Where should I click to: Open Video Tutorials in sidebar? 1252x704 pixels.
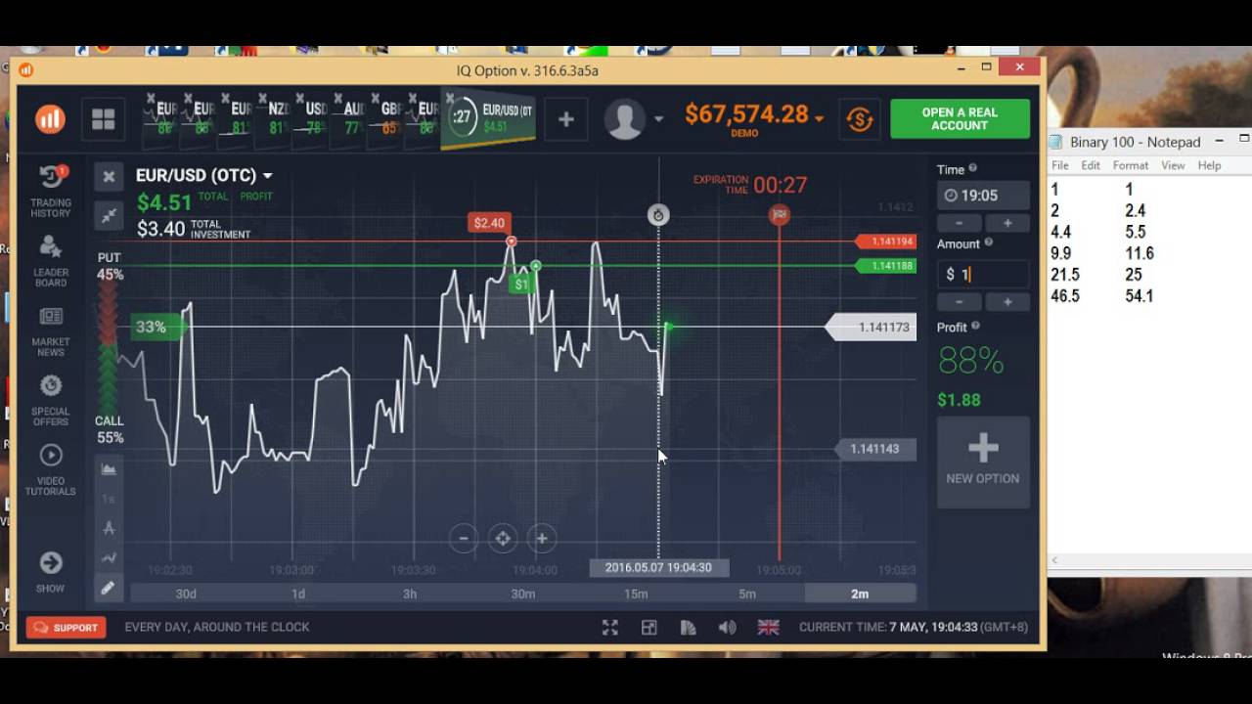(x=50, y=469)
